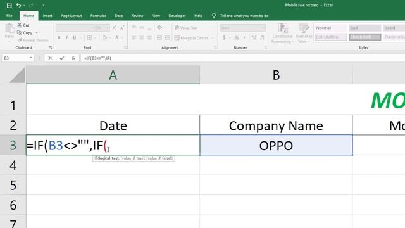Viewport: 405px width, 228px height.
Task: Apply the Normal cell style
Action: [x=330, y=28]
